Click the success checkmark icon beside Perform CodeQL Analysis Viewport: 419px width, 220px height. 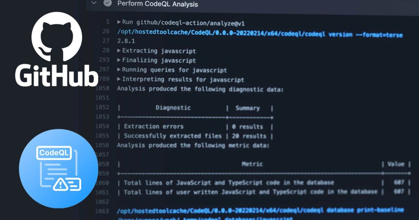108,3
